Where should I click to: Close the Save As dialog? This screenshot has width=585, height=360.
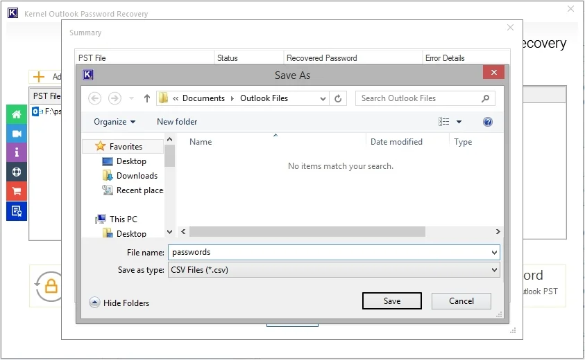point(493,72)
